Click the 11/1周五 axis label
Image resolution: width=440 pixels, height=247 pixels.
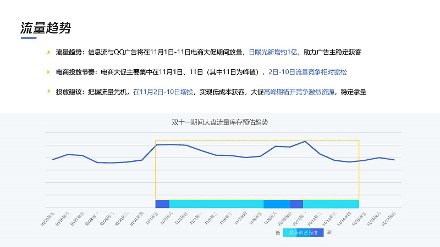152,218
